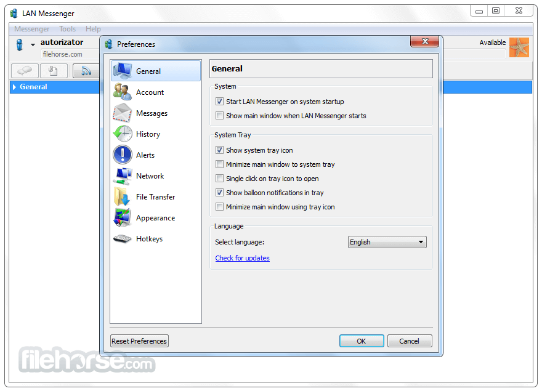Click LAN Messenger title bar app icon
The image size is (542, 391).
14,14
